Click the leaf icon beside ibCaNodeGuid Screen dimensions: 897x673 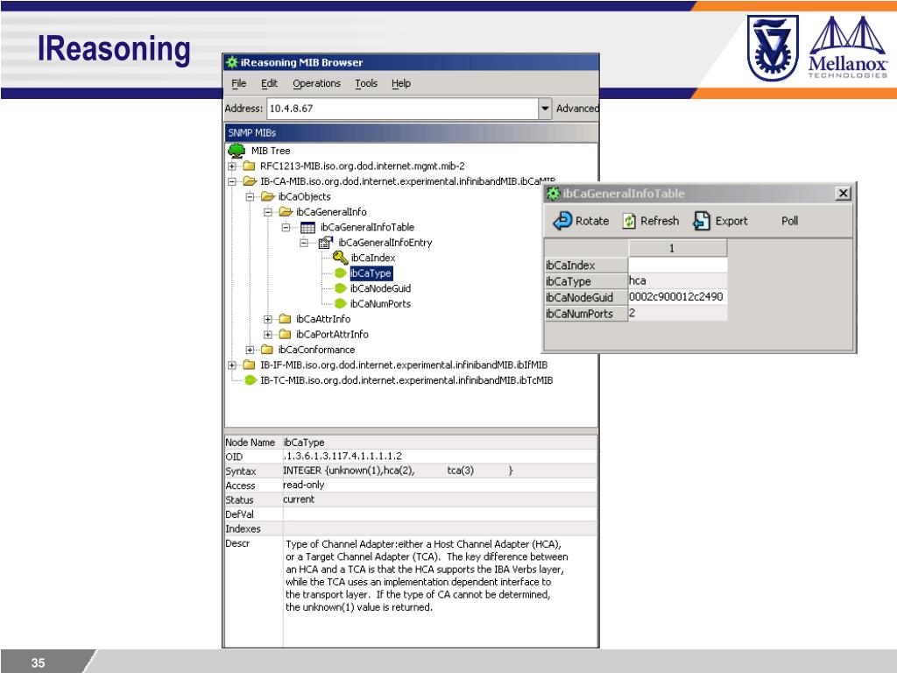tap(341, 288)
